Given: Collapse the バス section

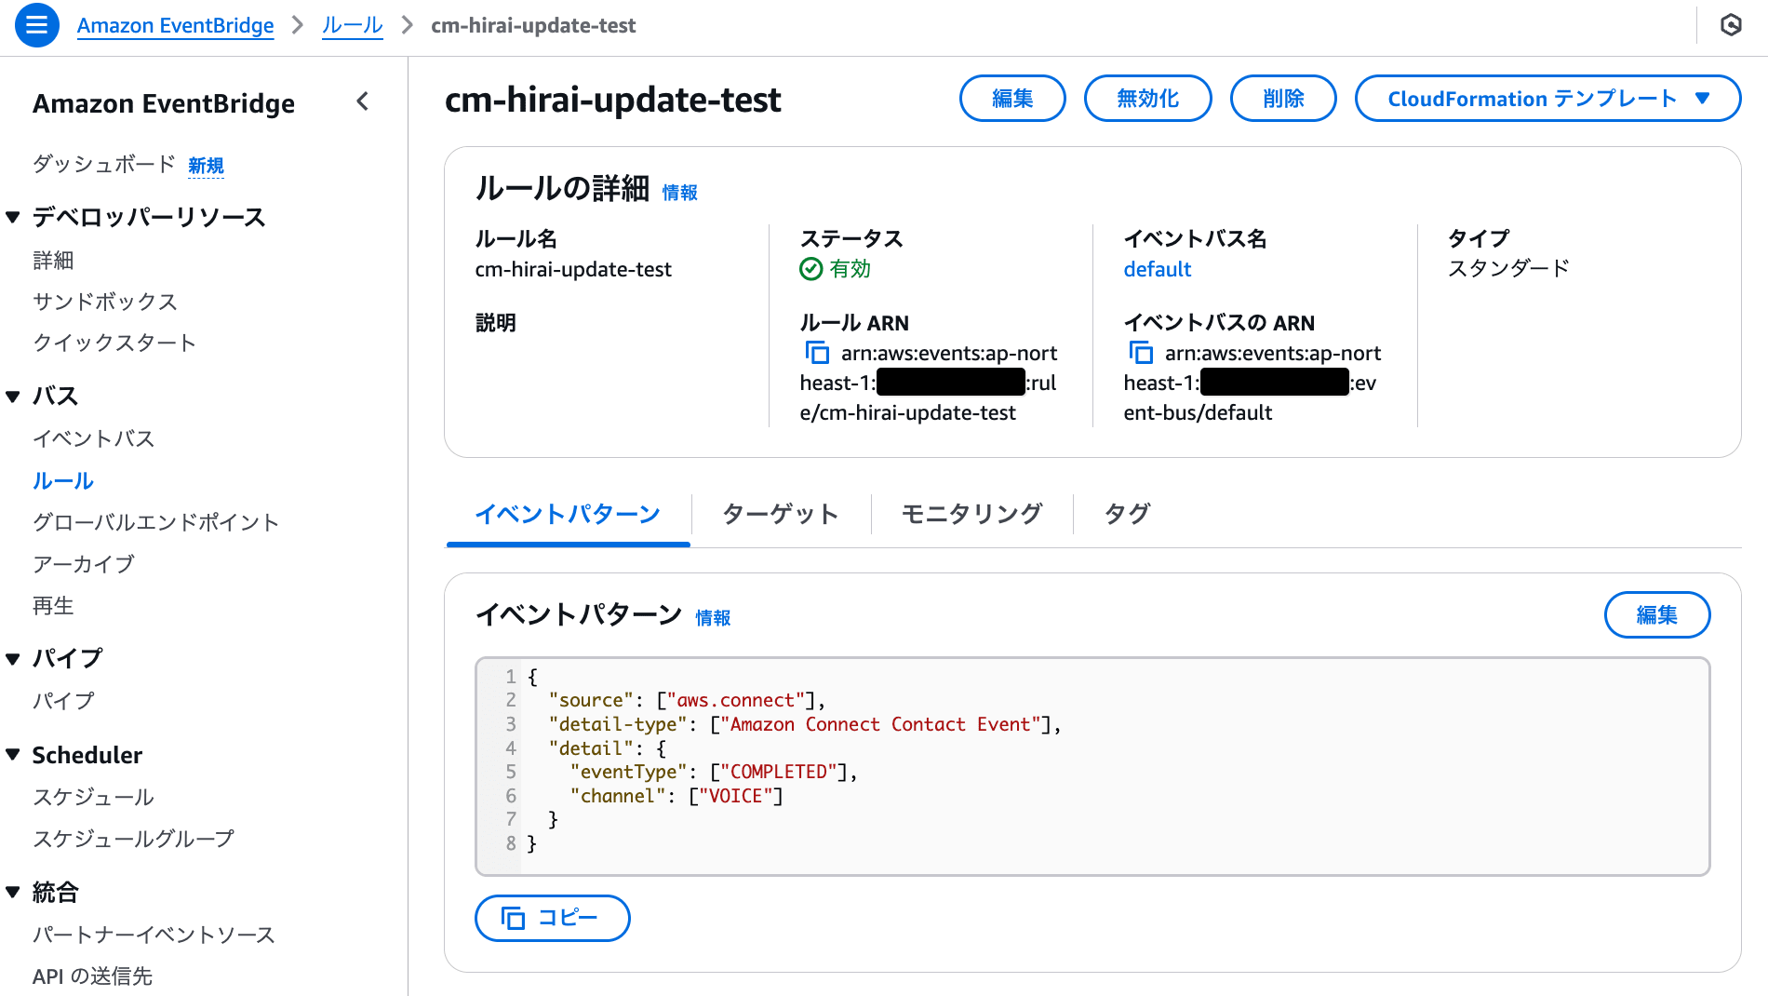Looking at the screenshot, I should point(13,397).
